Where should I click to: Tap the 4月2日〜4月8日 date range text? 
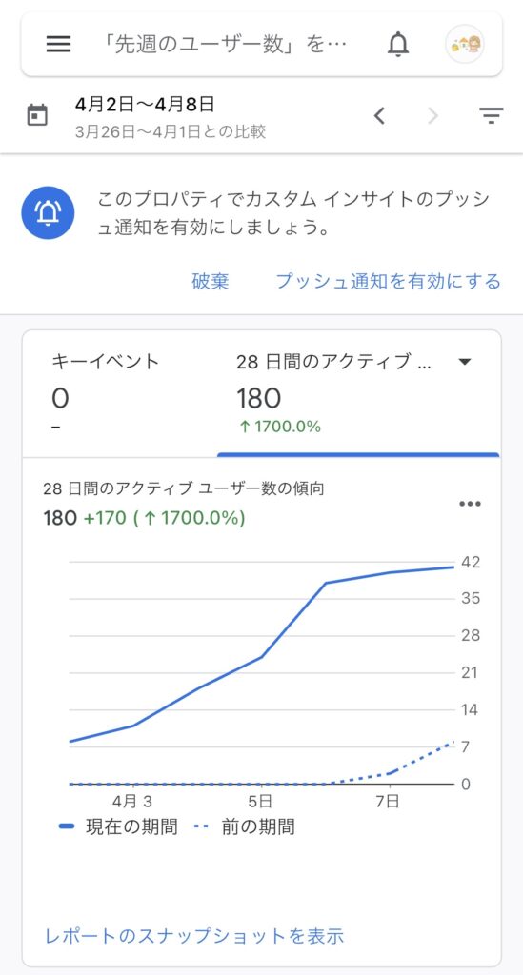coord(145,105)
